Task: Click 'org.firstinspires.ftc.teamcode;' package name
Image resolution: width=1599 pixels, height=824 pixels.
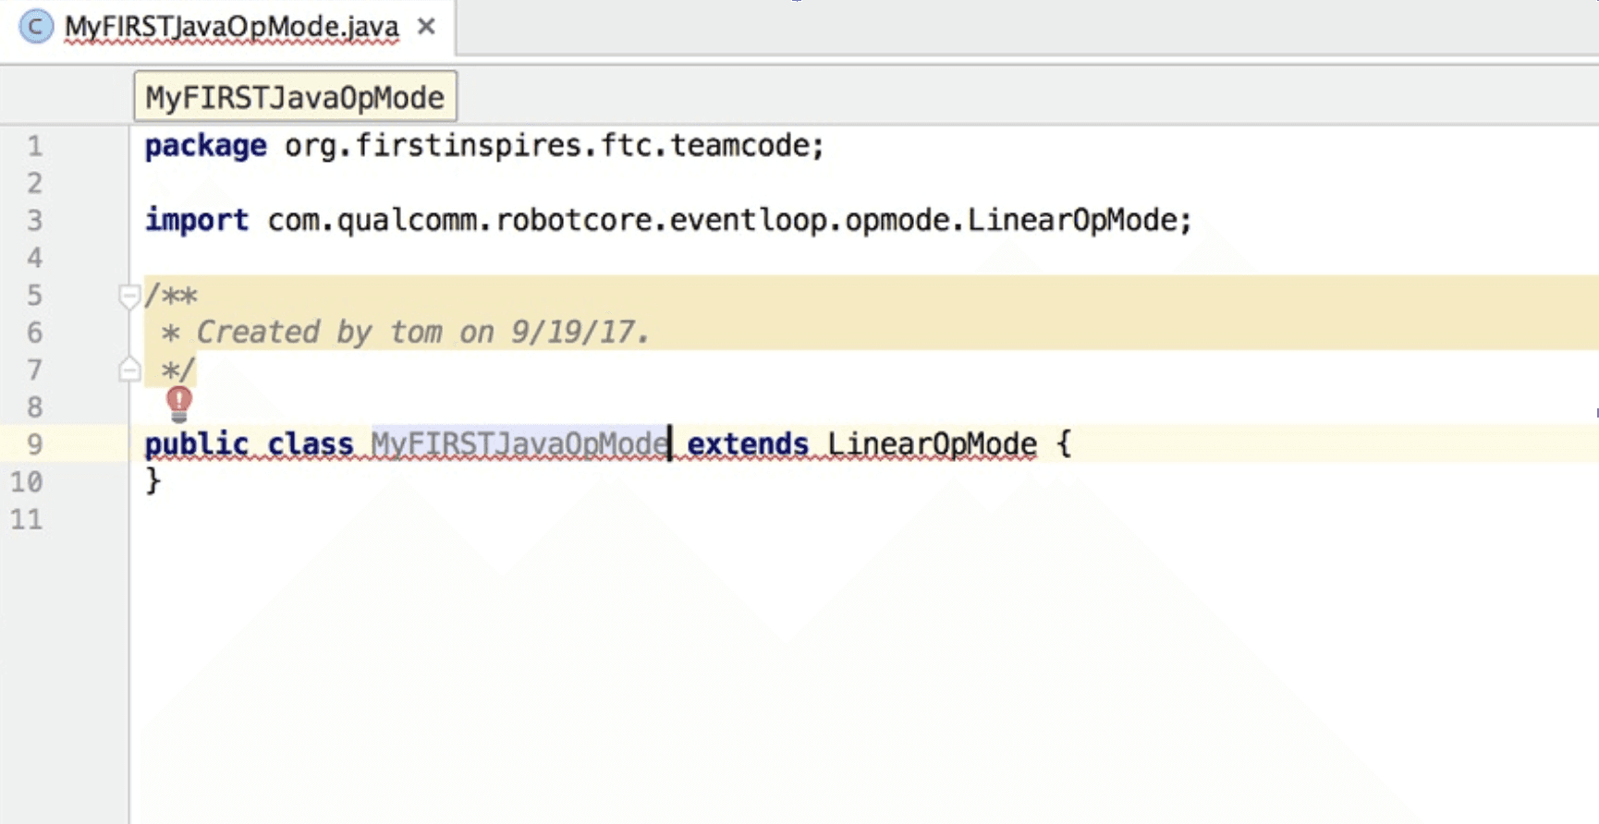Action: pos(554,145)
